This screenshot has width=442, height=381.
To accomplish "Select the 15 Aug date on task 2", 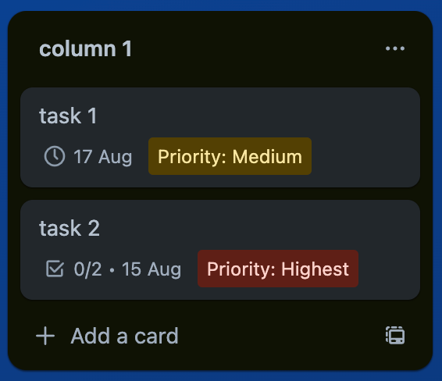I will pyautogui.click(x=151, y=269).
